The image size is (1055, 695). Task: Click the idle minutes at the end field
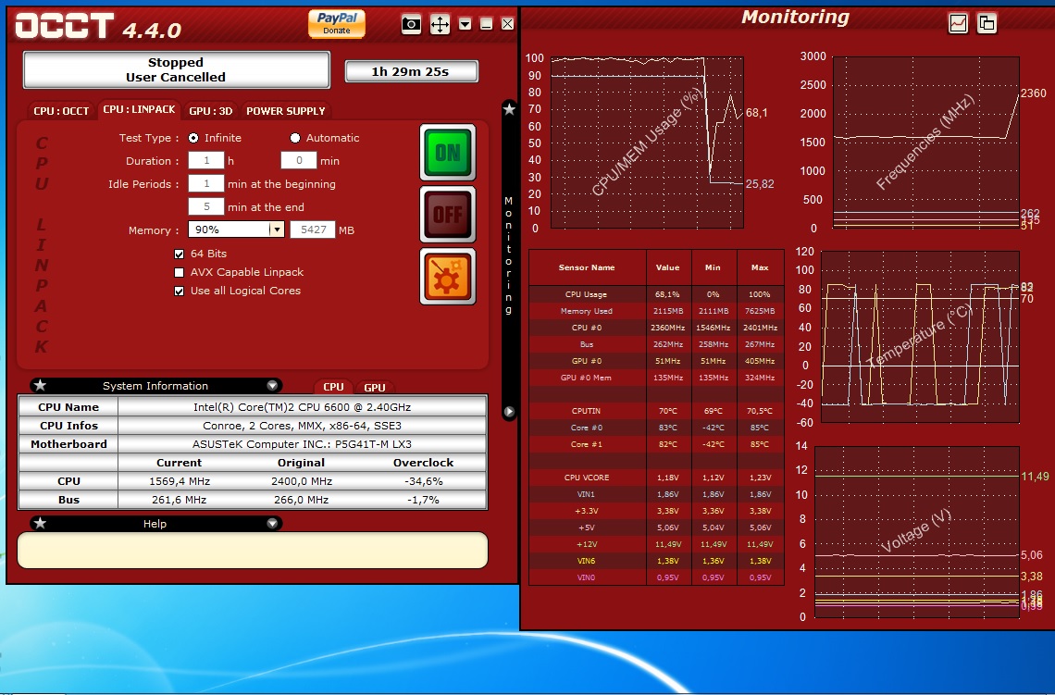click(x=205, y=206)
